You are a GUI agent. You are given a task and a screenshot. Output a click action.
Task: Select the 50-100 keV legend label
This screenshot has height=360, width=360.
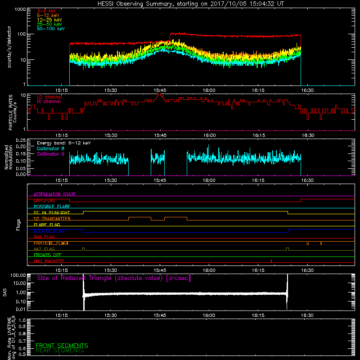point(50,29)
